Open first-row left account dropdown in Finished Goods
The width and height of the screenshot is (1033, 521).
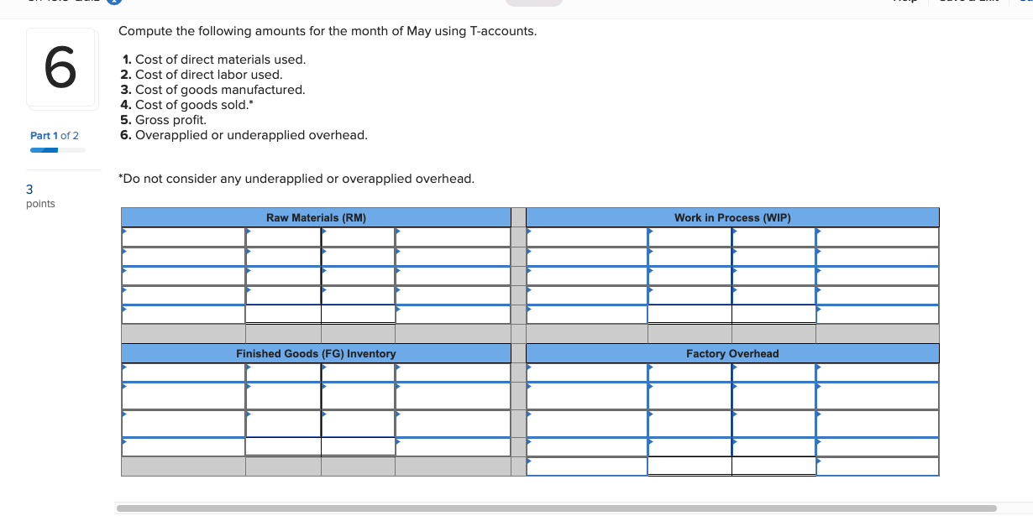tap(183, 373)
